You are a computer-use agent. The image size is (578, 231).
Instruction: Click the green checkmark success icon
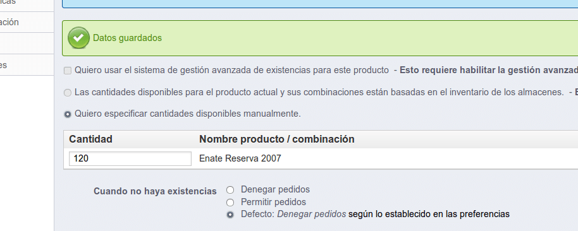[x=78, y=38]
